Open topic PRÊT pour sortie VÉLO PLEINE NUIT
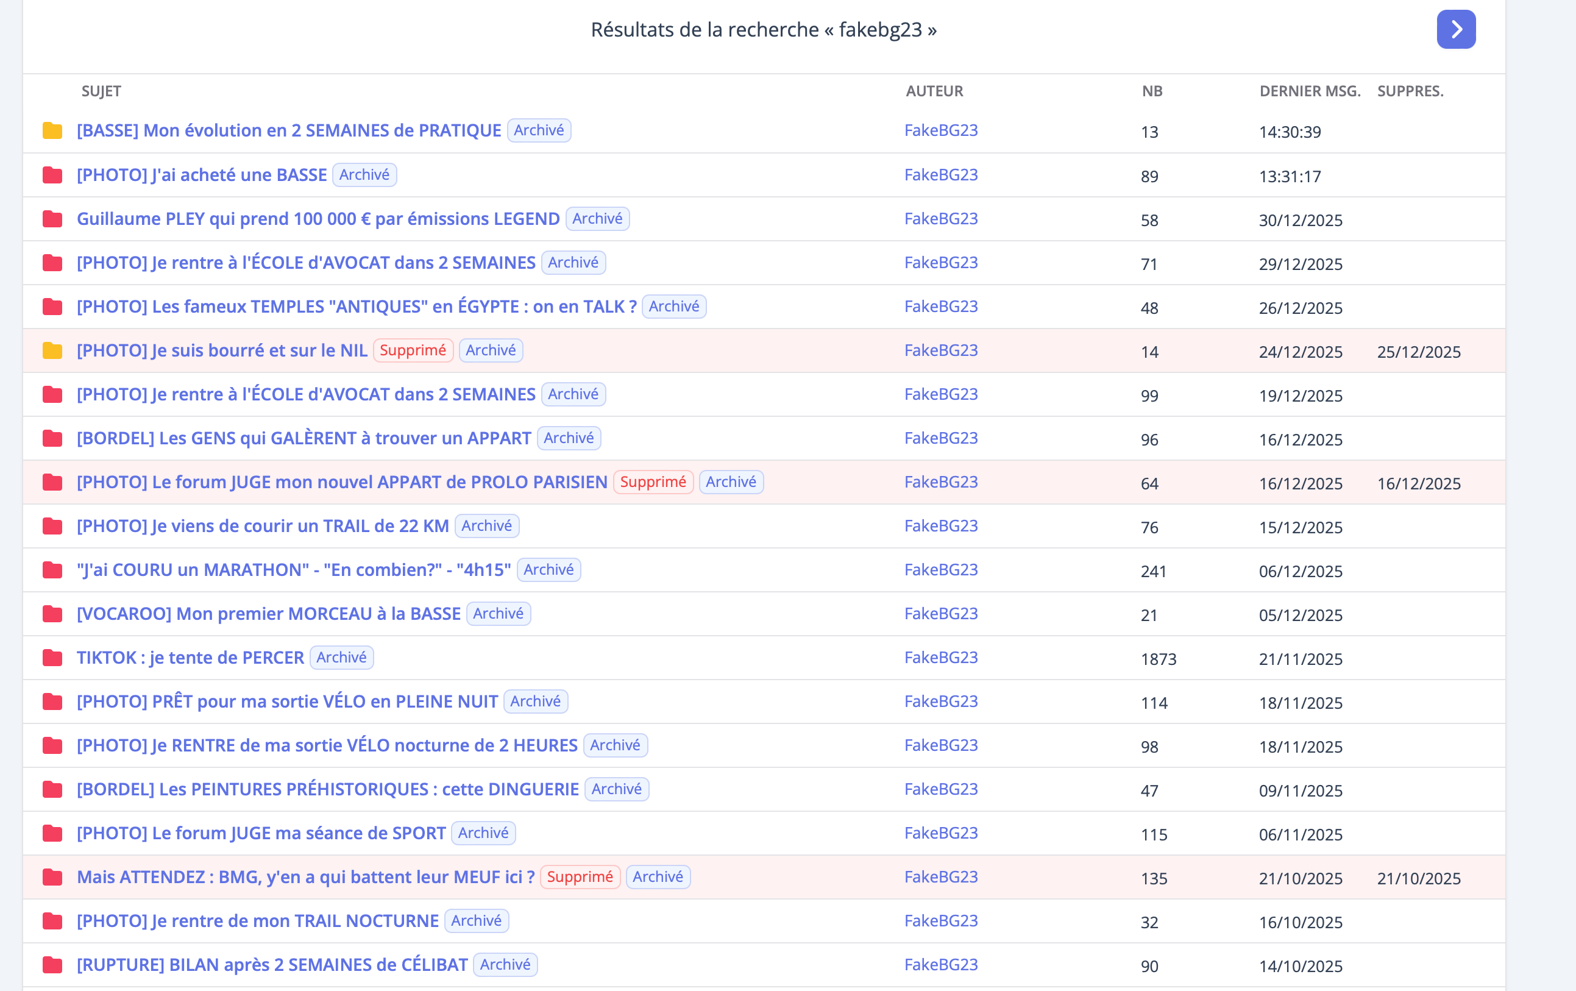This screenshot has height=991, width=1576. [x=286, y=701]
